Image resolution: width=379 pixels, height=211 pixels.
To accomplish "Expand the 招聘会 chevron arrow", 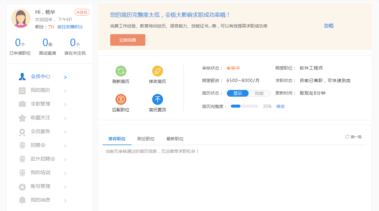I will pos(65,146).
